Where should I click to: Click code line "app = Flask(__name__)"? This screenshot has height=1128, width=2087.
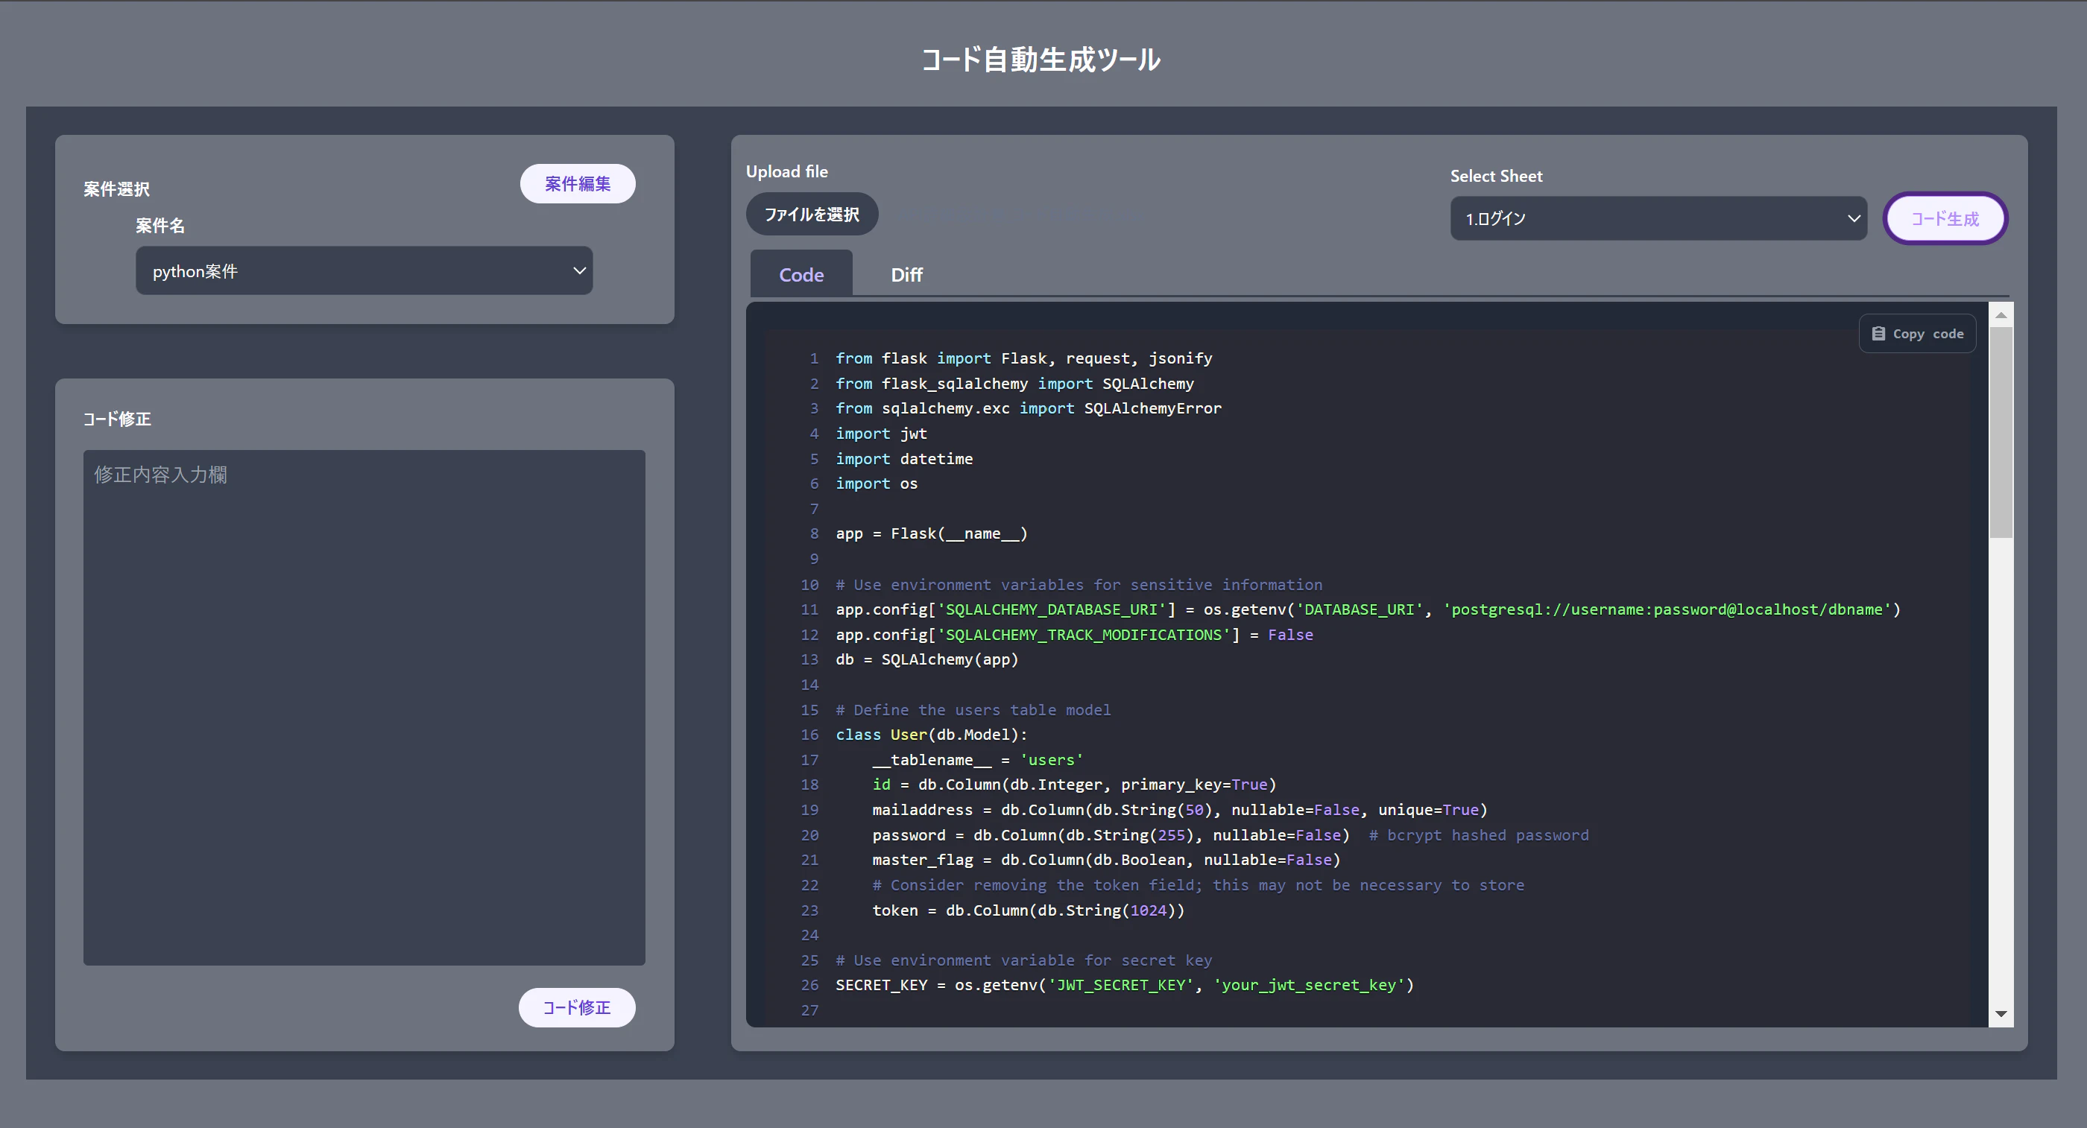tap(931, 533)
